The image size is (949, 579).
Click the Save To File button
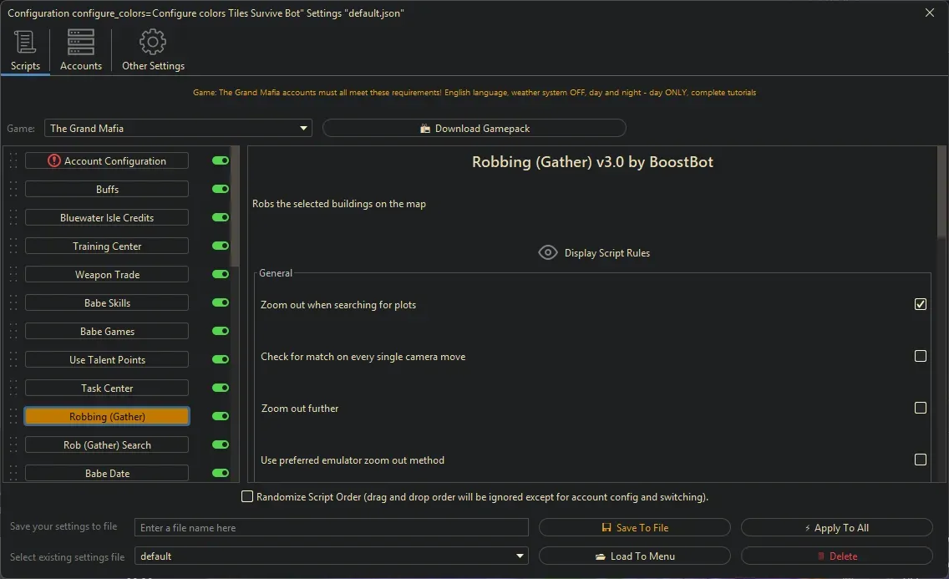click(634, 527)
